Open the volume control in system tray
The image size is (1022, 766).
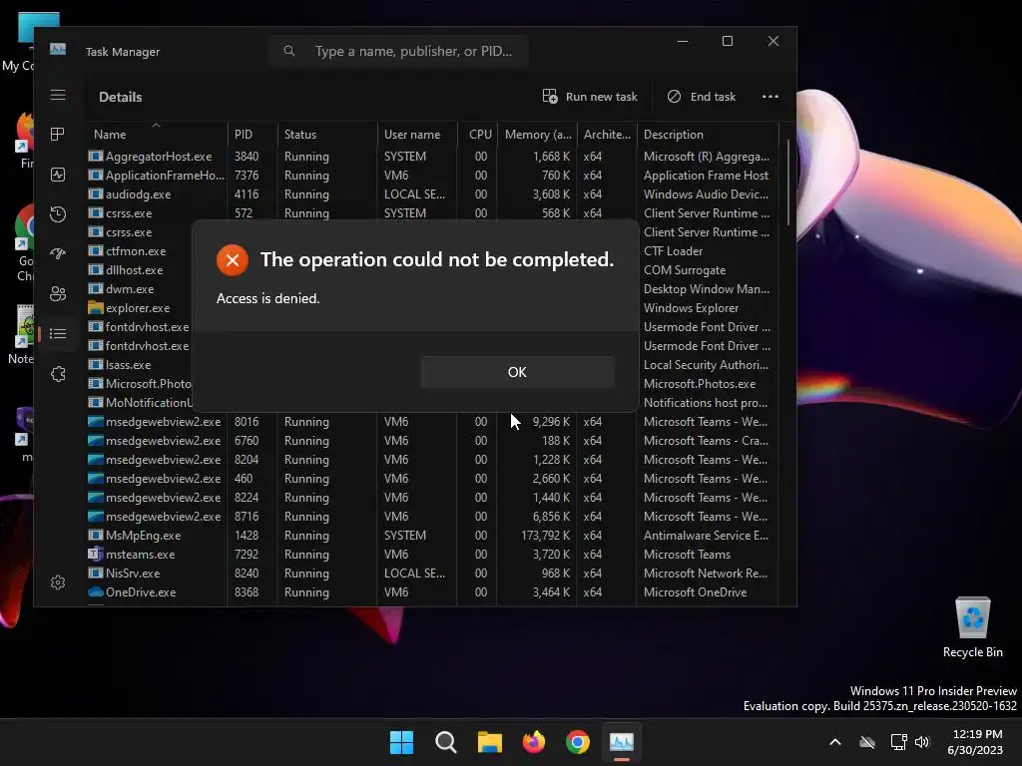922,742
